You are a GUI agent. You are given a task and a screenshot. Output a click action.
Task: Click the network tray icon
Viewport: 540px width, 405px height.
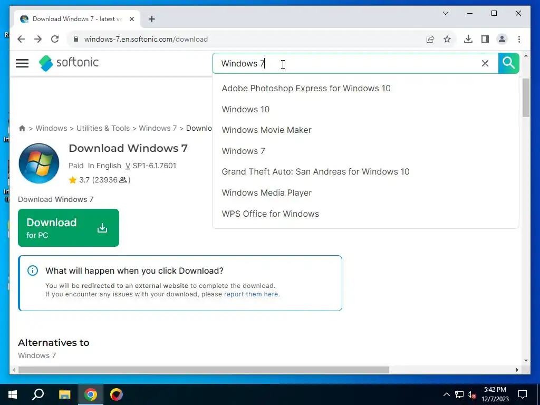point(459,394)
